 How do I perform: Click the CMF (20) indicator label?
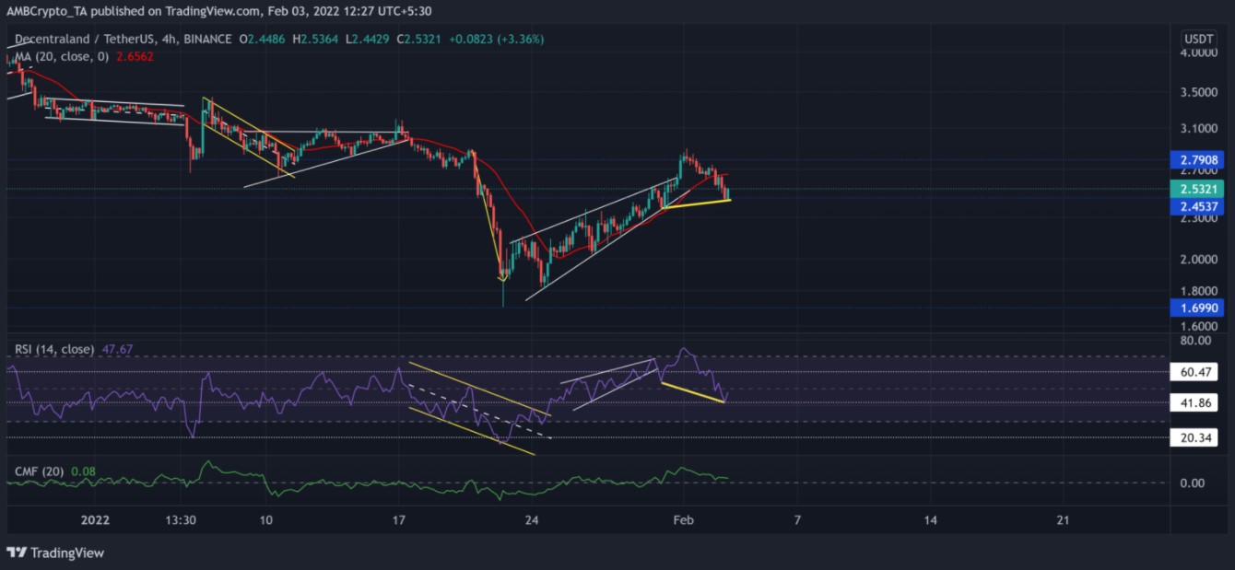(38, 472)
